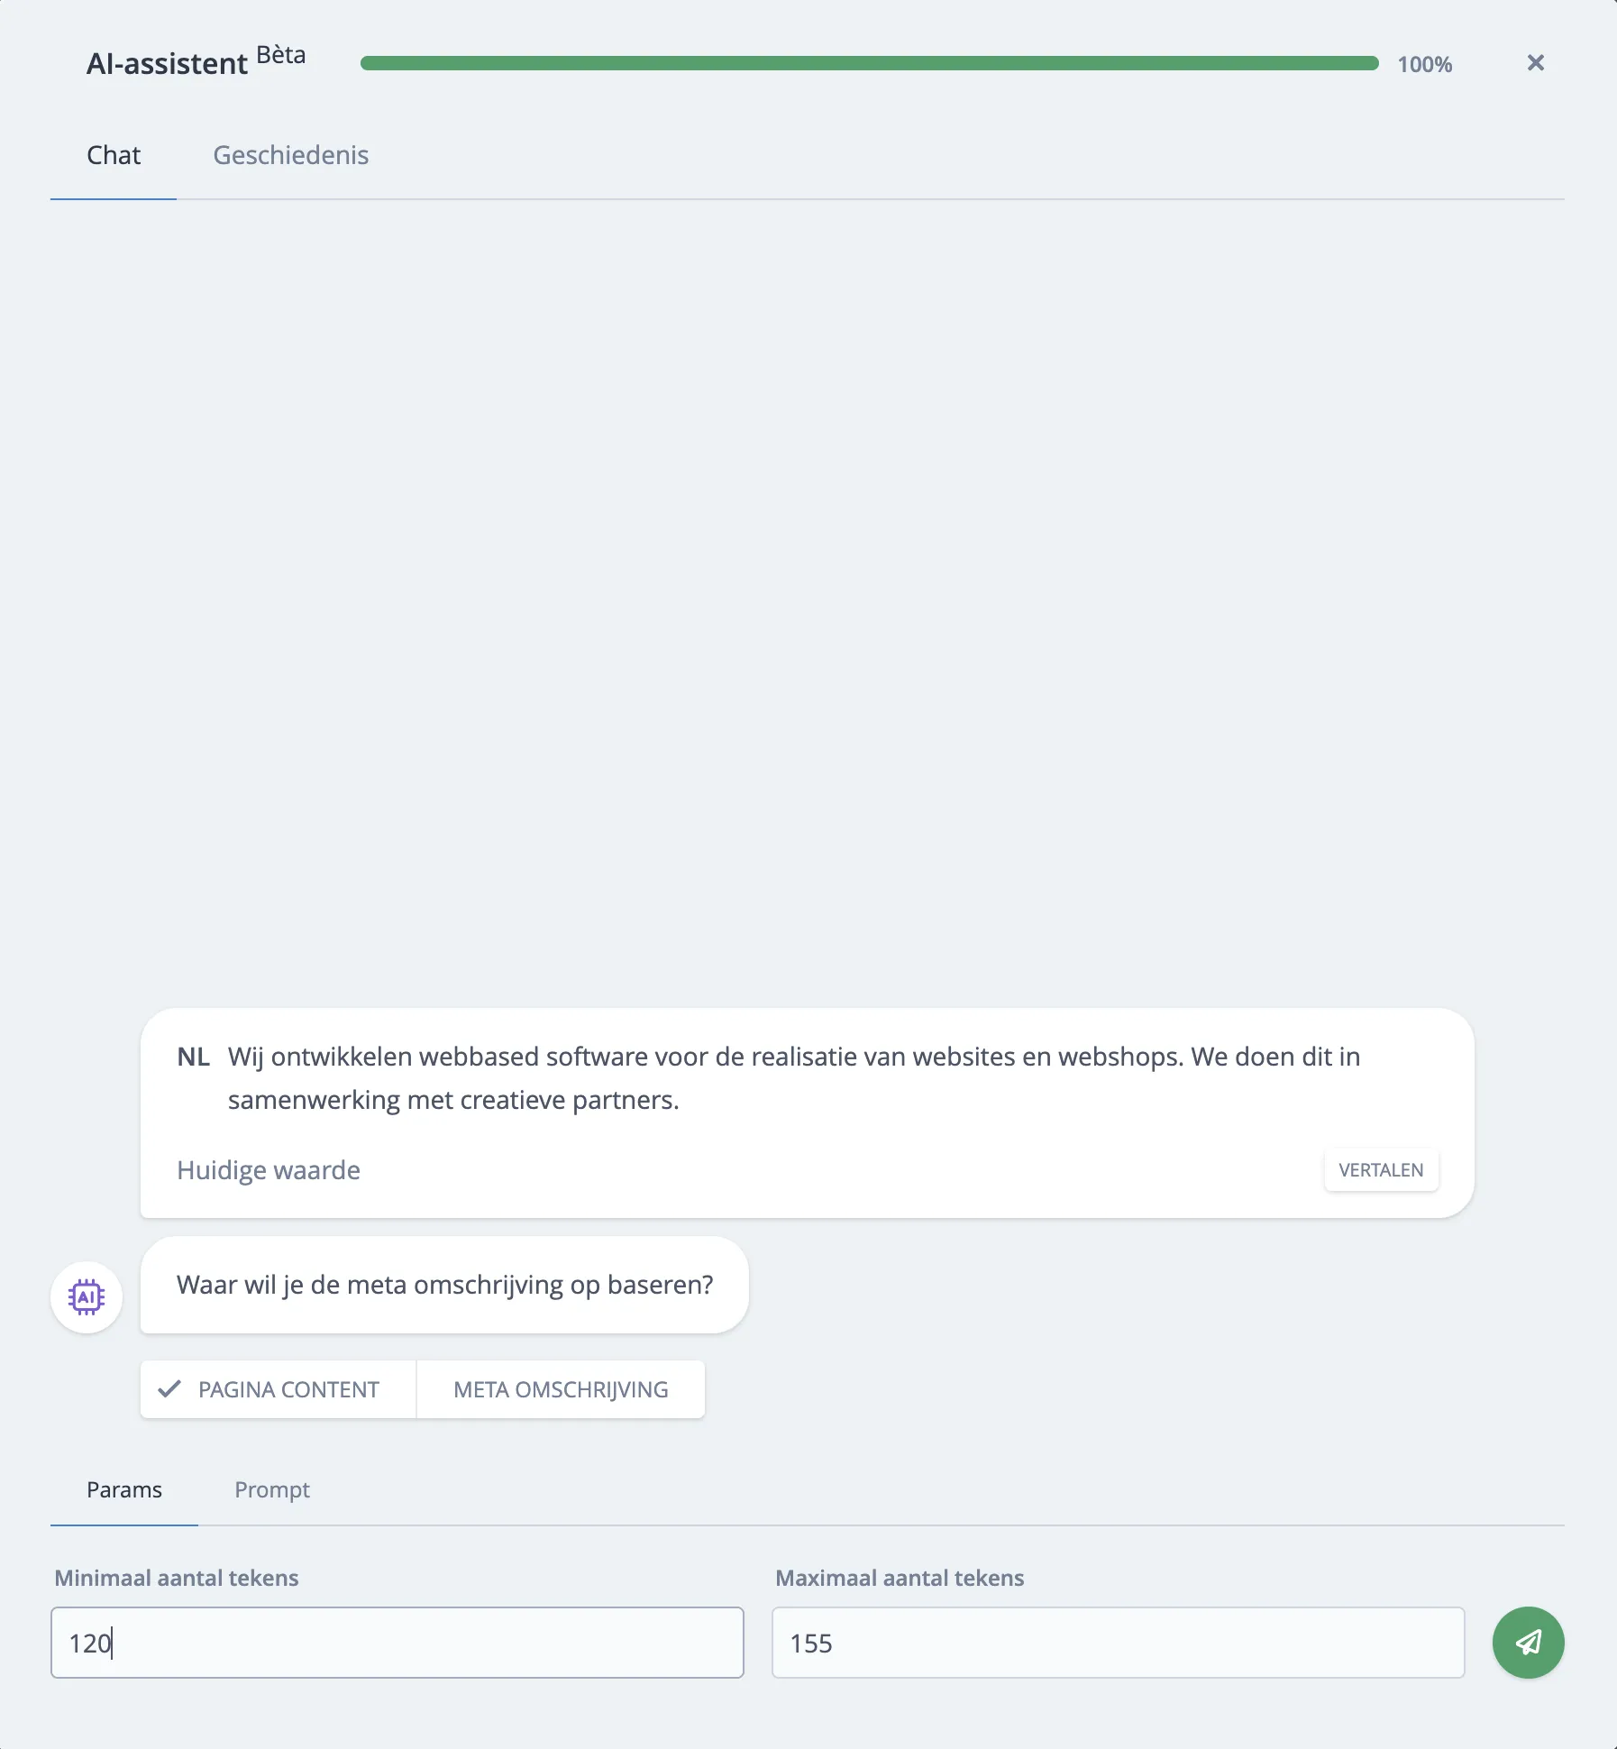Switch to the Chat tab

click(x=113, y=155)
